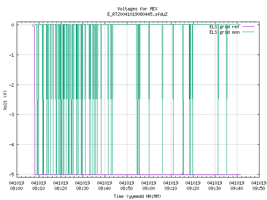The image size is (267, 200).
Task: Click the 'ELS grid mon' legend label
Action: [x=224, y=32]
